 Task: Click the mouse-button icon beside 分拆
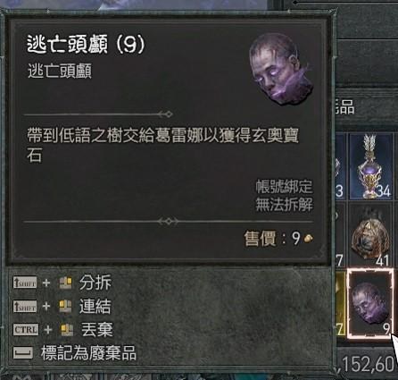coord(66,283)
